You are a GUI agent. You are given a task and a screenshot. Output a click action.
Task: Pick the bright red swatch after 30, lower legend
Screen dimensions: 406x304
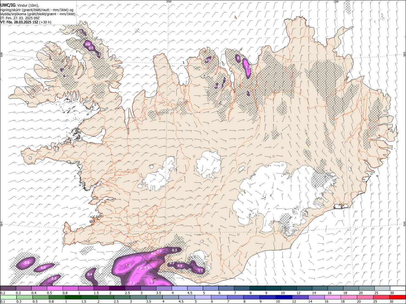tap(397, 297)
